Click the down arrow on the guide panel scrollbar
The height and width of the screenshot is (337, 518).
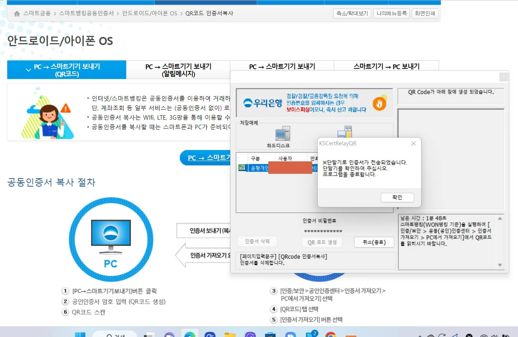point(499,265)
